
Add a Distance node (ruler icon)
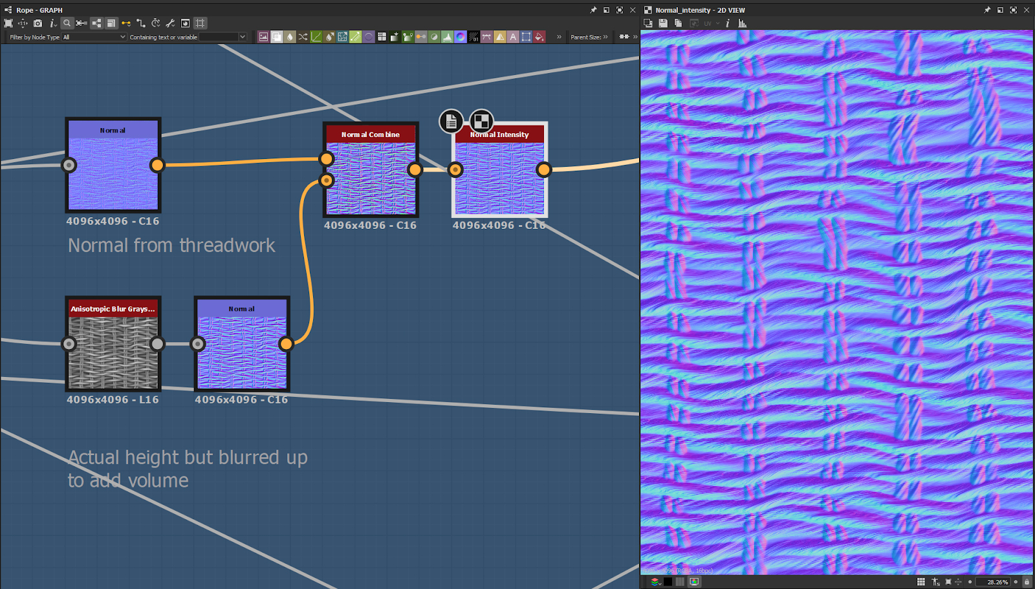[356, 37]
